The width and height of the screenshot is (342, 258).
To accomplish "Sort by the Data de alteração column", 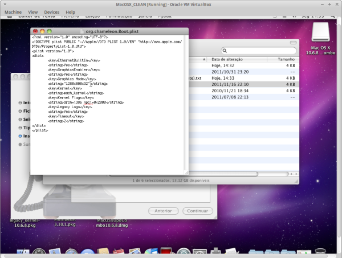I will click(x=237, y=59).
